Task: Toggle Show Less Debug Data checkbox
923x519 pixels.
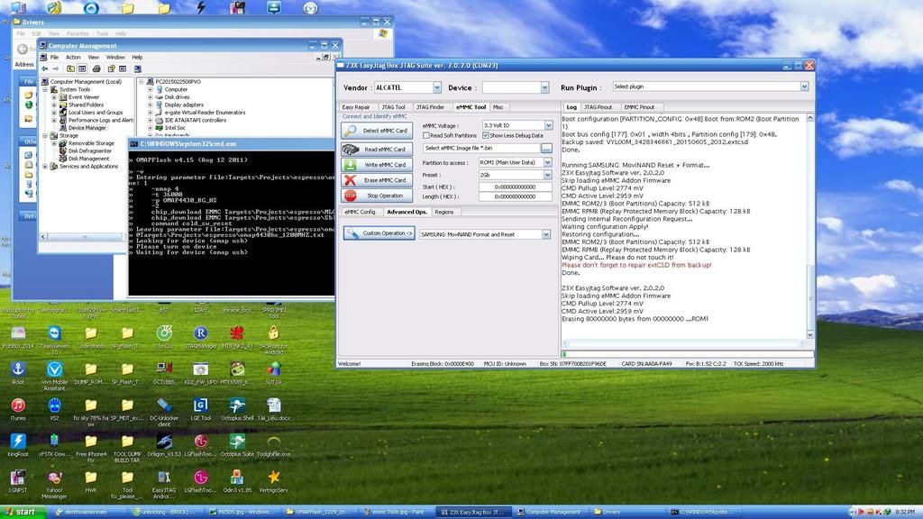Action: [x=486, y=135]
